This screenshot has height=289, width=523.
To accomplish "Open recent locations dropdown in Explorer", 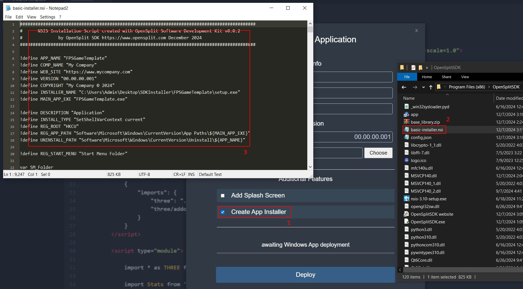I will [x=423, y=87].
